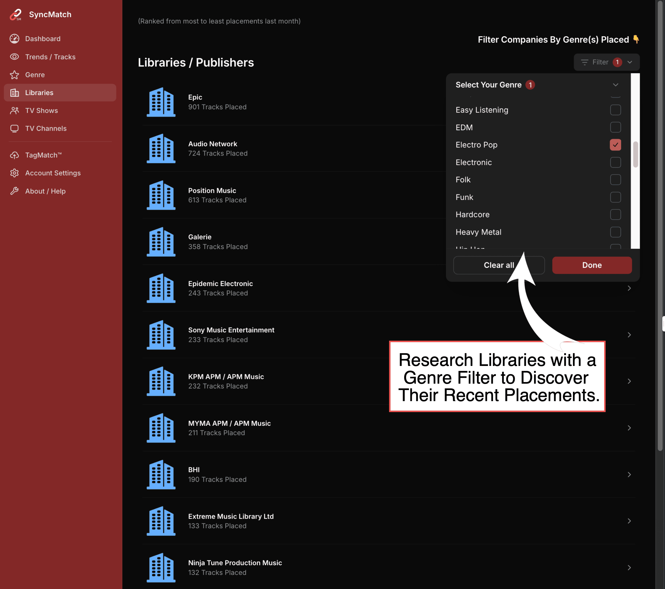Click the main page scrollbar
The image size is (665, 589).
[x=660, y=225]
